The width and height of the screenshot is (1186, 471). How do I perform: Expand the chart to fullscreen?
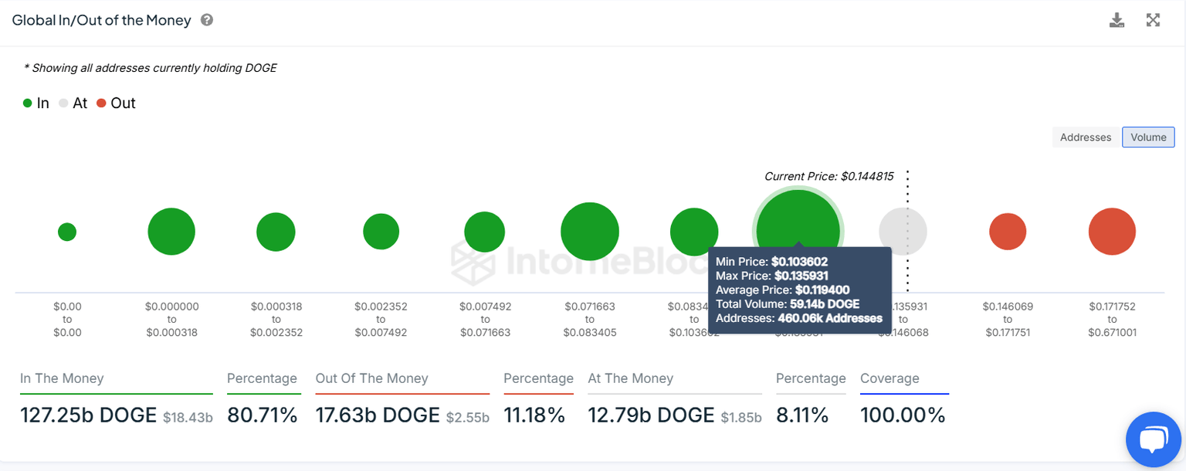click(x=1153, y=20)
